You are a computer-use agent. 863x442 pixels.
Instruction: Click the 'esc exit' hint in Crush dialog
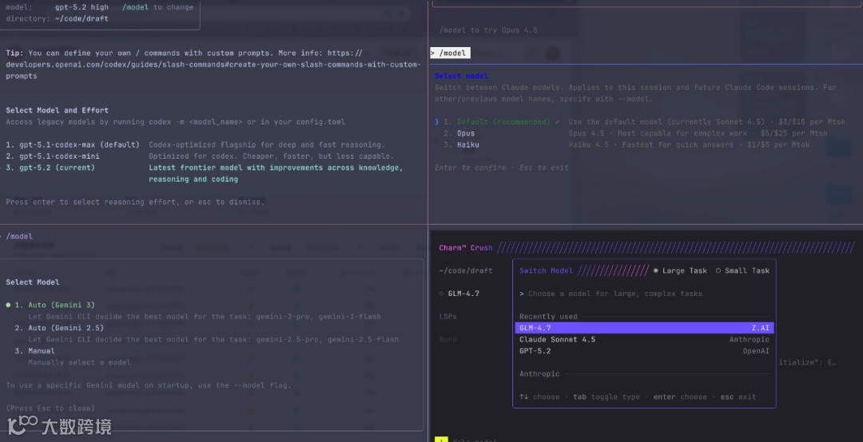point(738,397)
